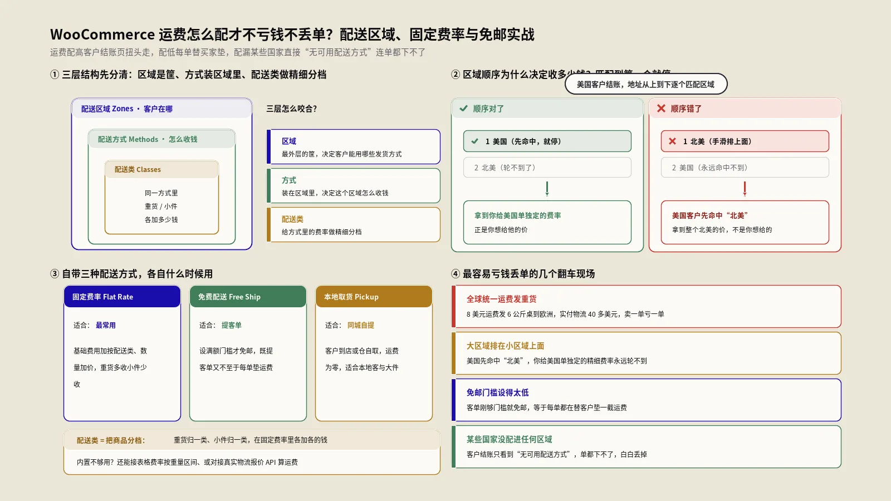Click the red X beside 顺序错了
The image size is (891, 501).
coord(661,109)
